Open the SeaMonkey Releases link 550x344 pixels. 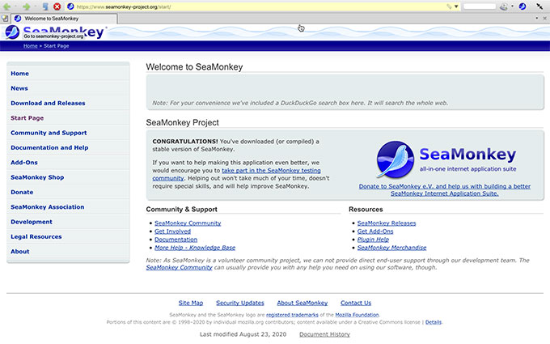pos(387,223)
